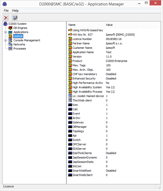Viewport: 163px width, 191px height.
Task: Click the red X toolbar icon
Action: tap(6, 18)
